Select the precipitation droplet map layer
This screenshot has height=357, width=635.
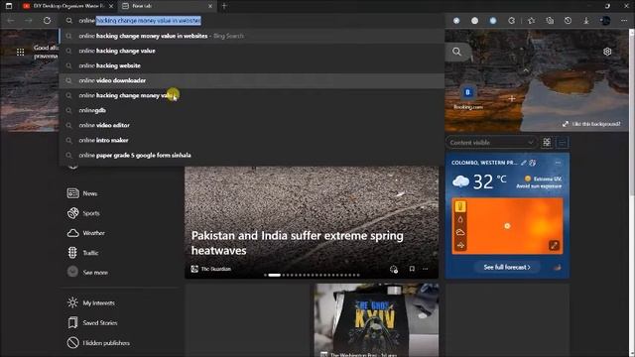point(460,219)
